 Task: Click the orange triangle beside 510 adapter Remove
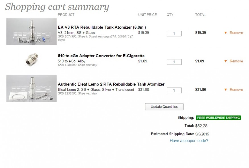(x=225, y=61)
